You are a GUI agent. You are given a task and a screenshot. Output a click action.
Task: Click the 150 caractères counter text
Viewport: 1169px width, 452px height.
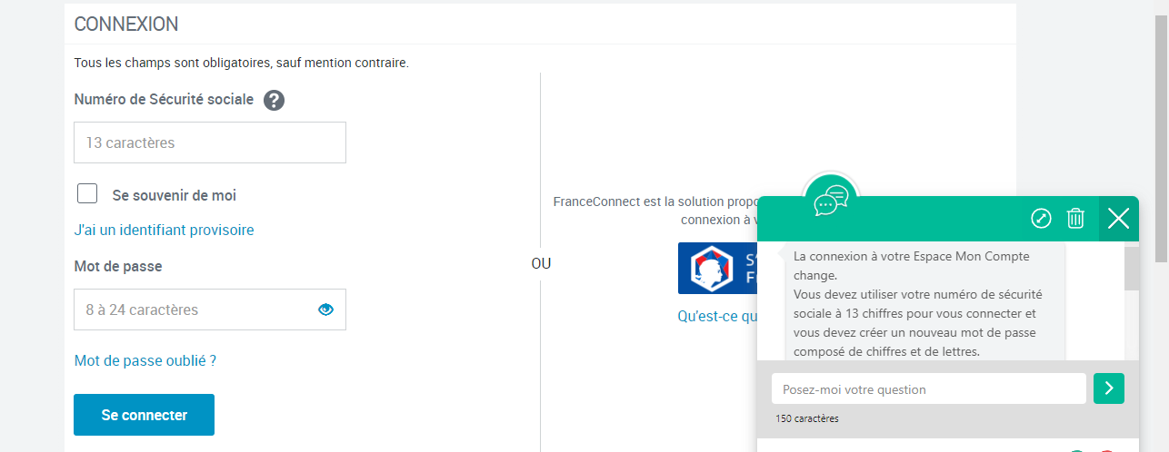click(x=807, y=418)
